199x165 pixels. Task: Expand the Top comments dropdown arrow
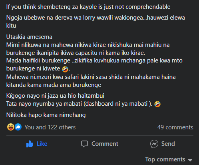[190, 160]
